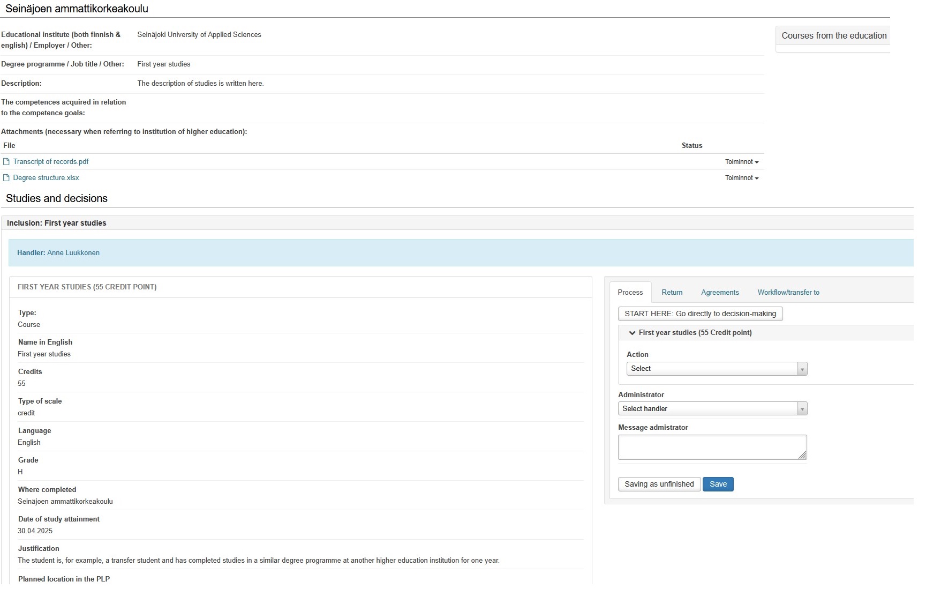926x589 pixels.
Task: Click the Courses from the education panel
Action: (x=833, y=36)
